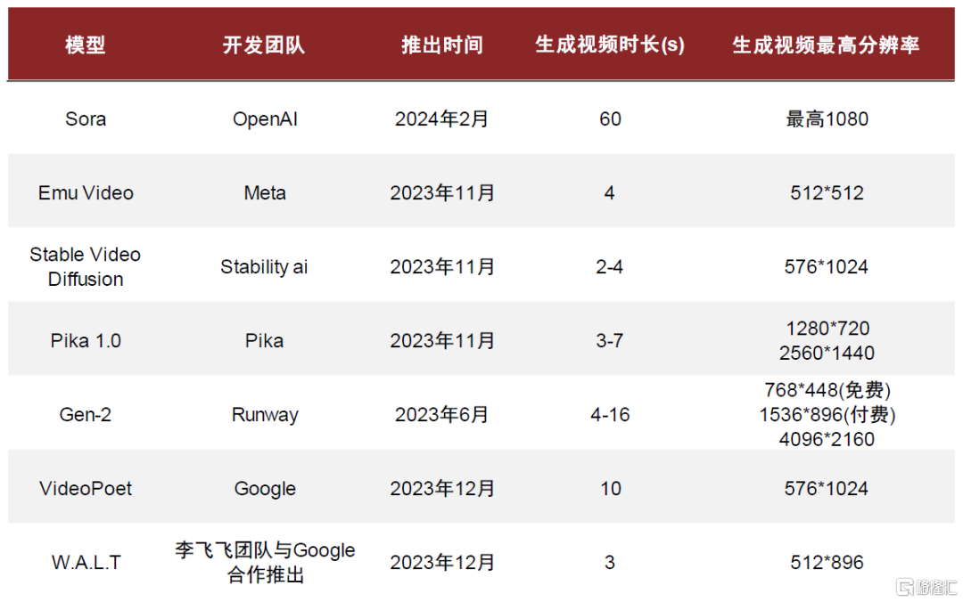Screen dimensions: 963x602
Task: Select the OpenAI team cell
Action: [x=265, y=119]
